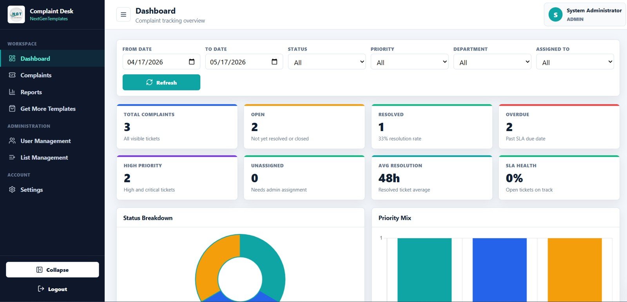The image size is (627, 302).
Task: Click the Logout arrow icon
Action: pos(41,289)
